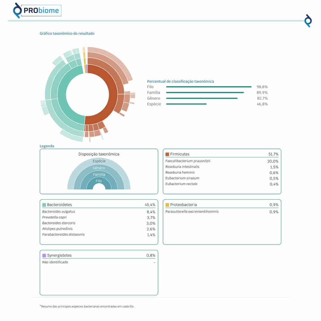Click the Família percentage bar
Viewport: 321px width, 321px height.
(x=205, y=93)
